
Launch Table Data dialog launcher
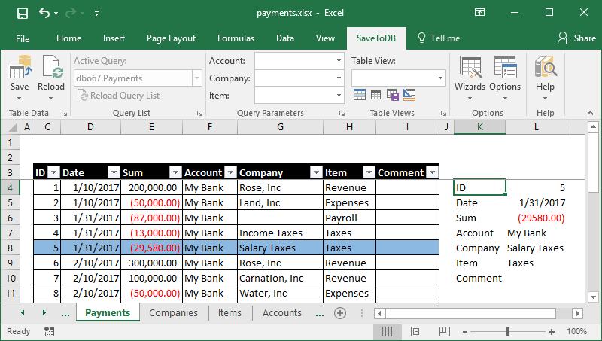[x=64, y=113]
